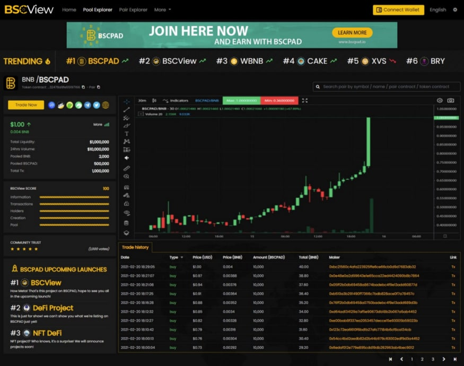Click trending #3 WBNB token
Image resolution: width=464 pixels, height=366 pixels.
pos(244,61)
